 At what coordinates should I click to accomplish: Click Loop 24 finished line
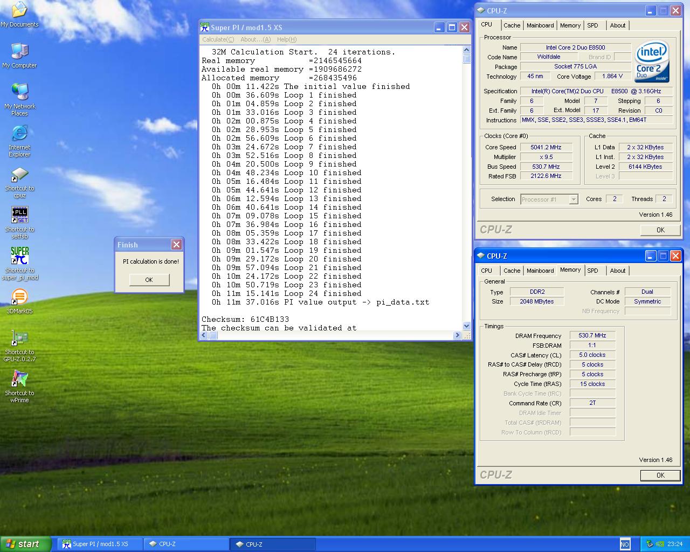(286, 293)
